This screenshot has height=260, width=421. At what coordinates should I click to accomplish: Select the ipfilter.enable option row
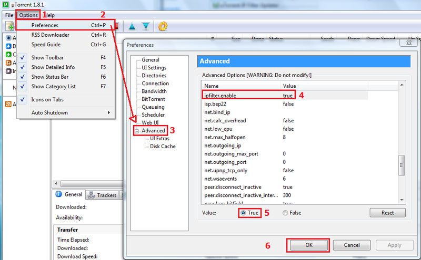[285, 96]
